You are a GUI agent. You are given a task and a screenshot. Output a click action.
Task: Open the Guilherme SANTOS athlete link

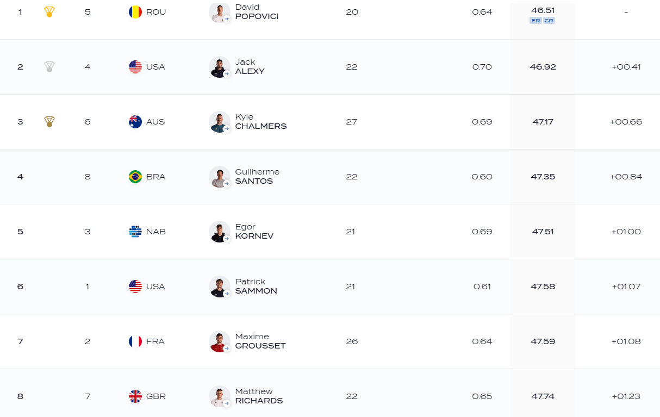point(257,177)
